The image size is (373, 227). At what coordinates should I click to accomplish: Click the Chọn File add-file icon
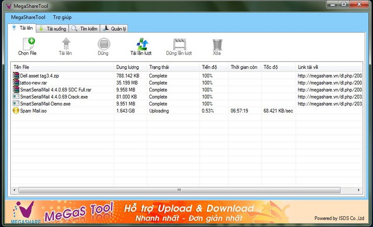[x=27, y=44]
